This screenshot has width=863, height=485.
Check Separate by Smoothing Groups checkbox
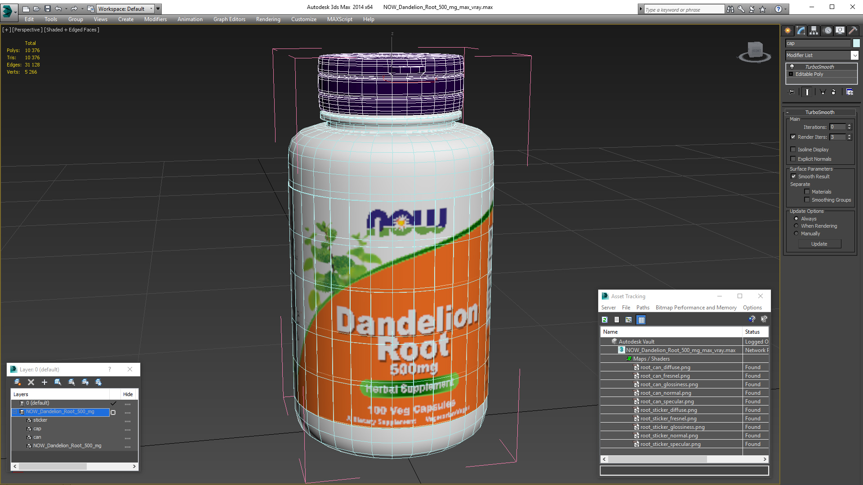coord(807,200)
